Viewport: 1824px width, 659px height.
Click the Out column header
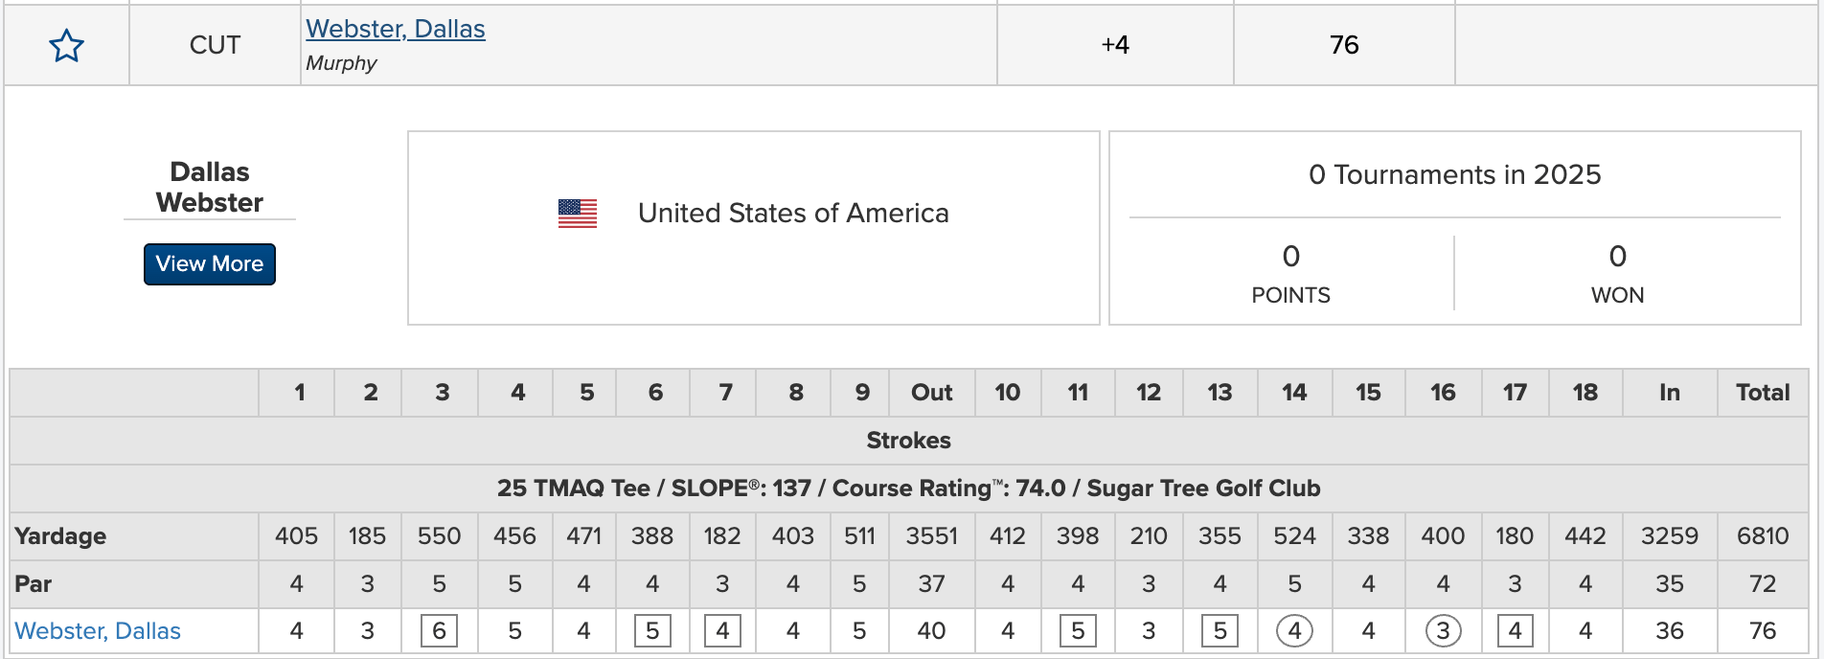pos(931,393)
